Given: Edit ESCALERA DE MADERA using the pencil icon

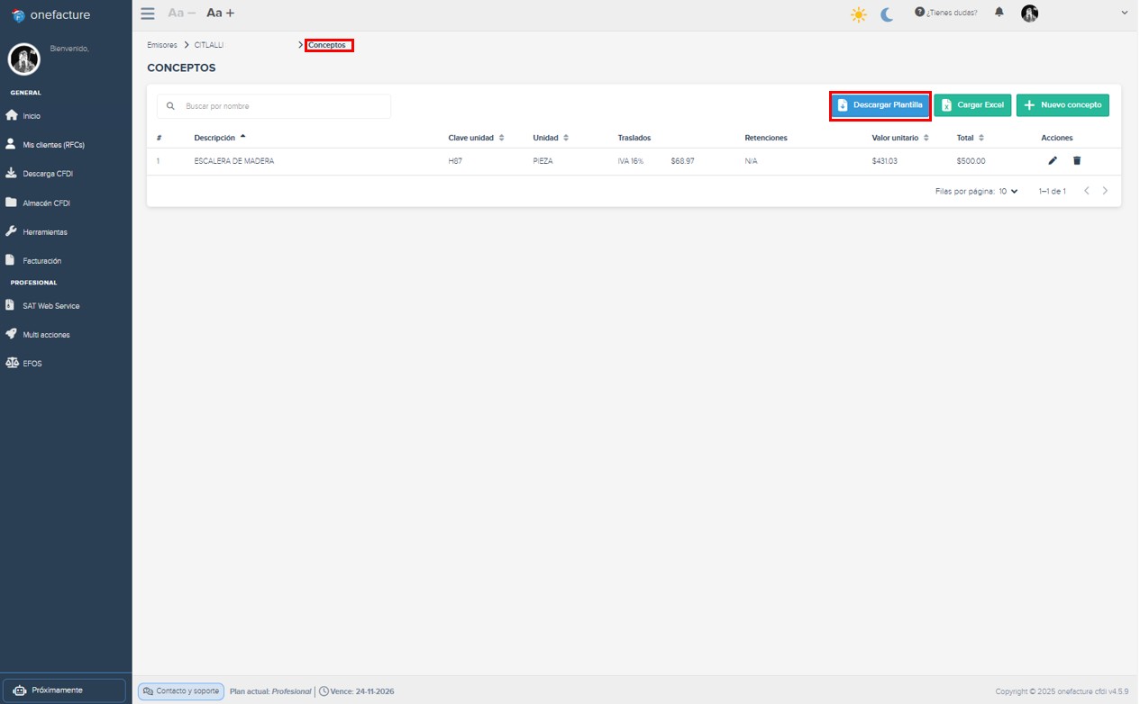Looking at the screenshot, I should click(1052, 159).
